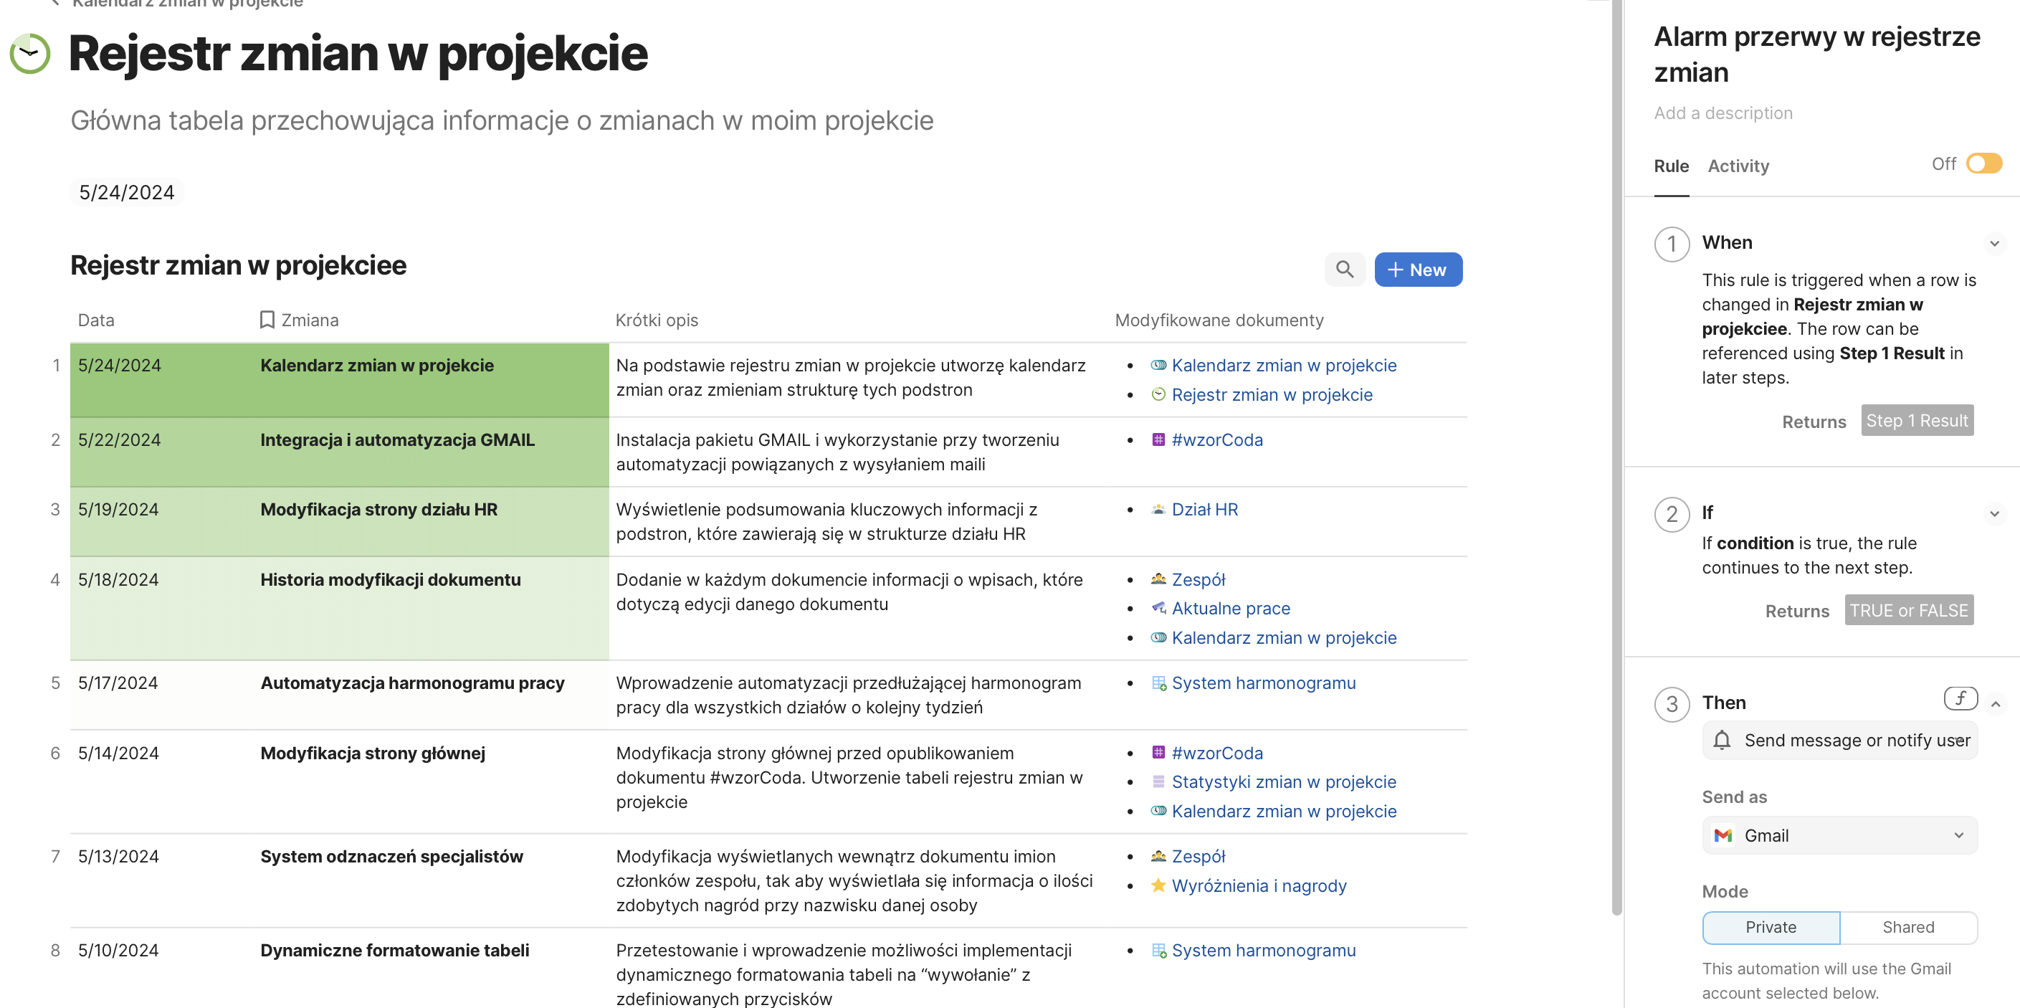Click the Dział HR page icon
The width and height of the screenshot is (2020, 1008).
pos(1158,509)
